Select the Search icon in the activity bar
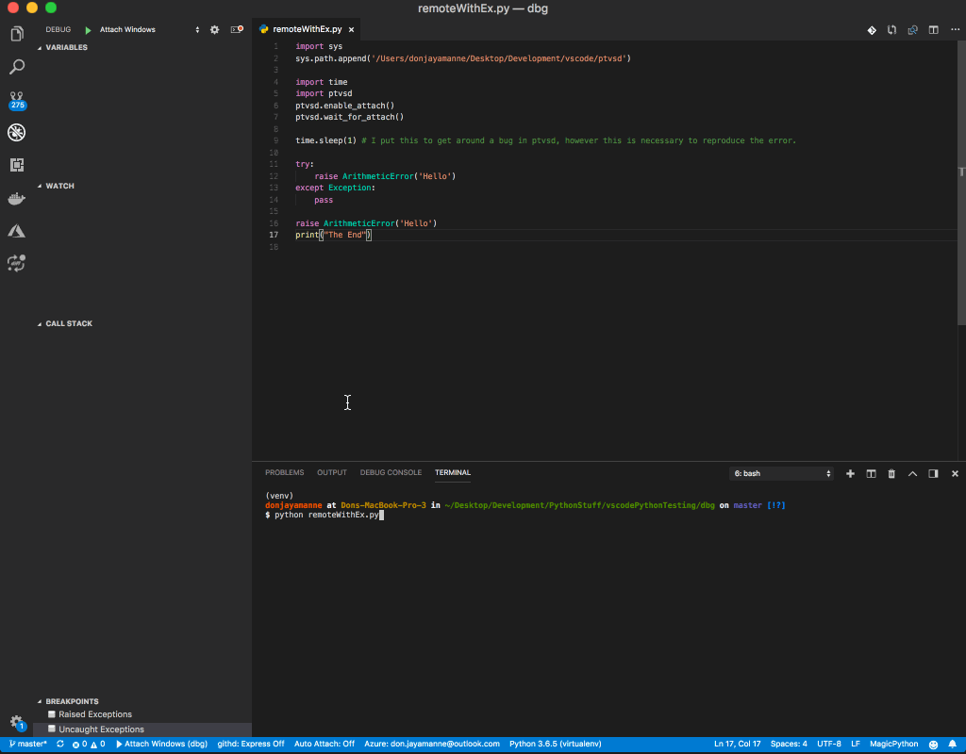 [15, 66]
